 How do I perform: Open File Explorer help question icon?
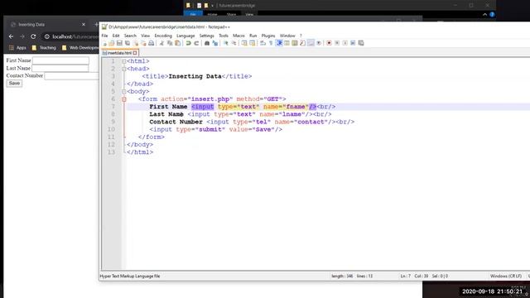492,15
